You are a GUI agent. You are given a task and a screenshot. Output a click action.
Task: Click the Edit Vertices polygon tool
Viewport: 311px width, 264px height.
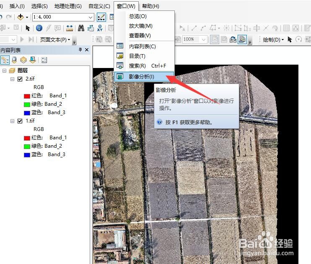238,28
